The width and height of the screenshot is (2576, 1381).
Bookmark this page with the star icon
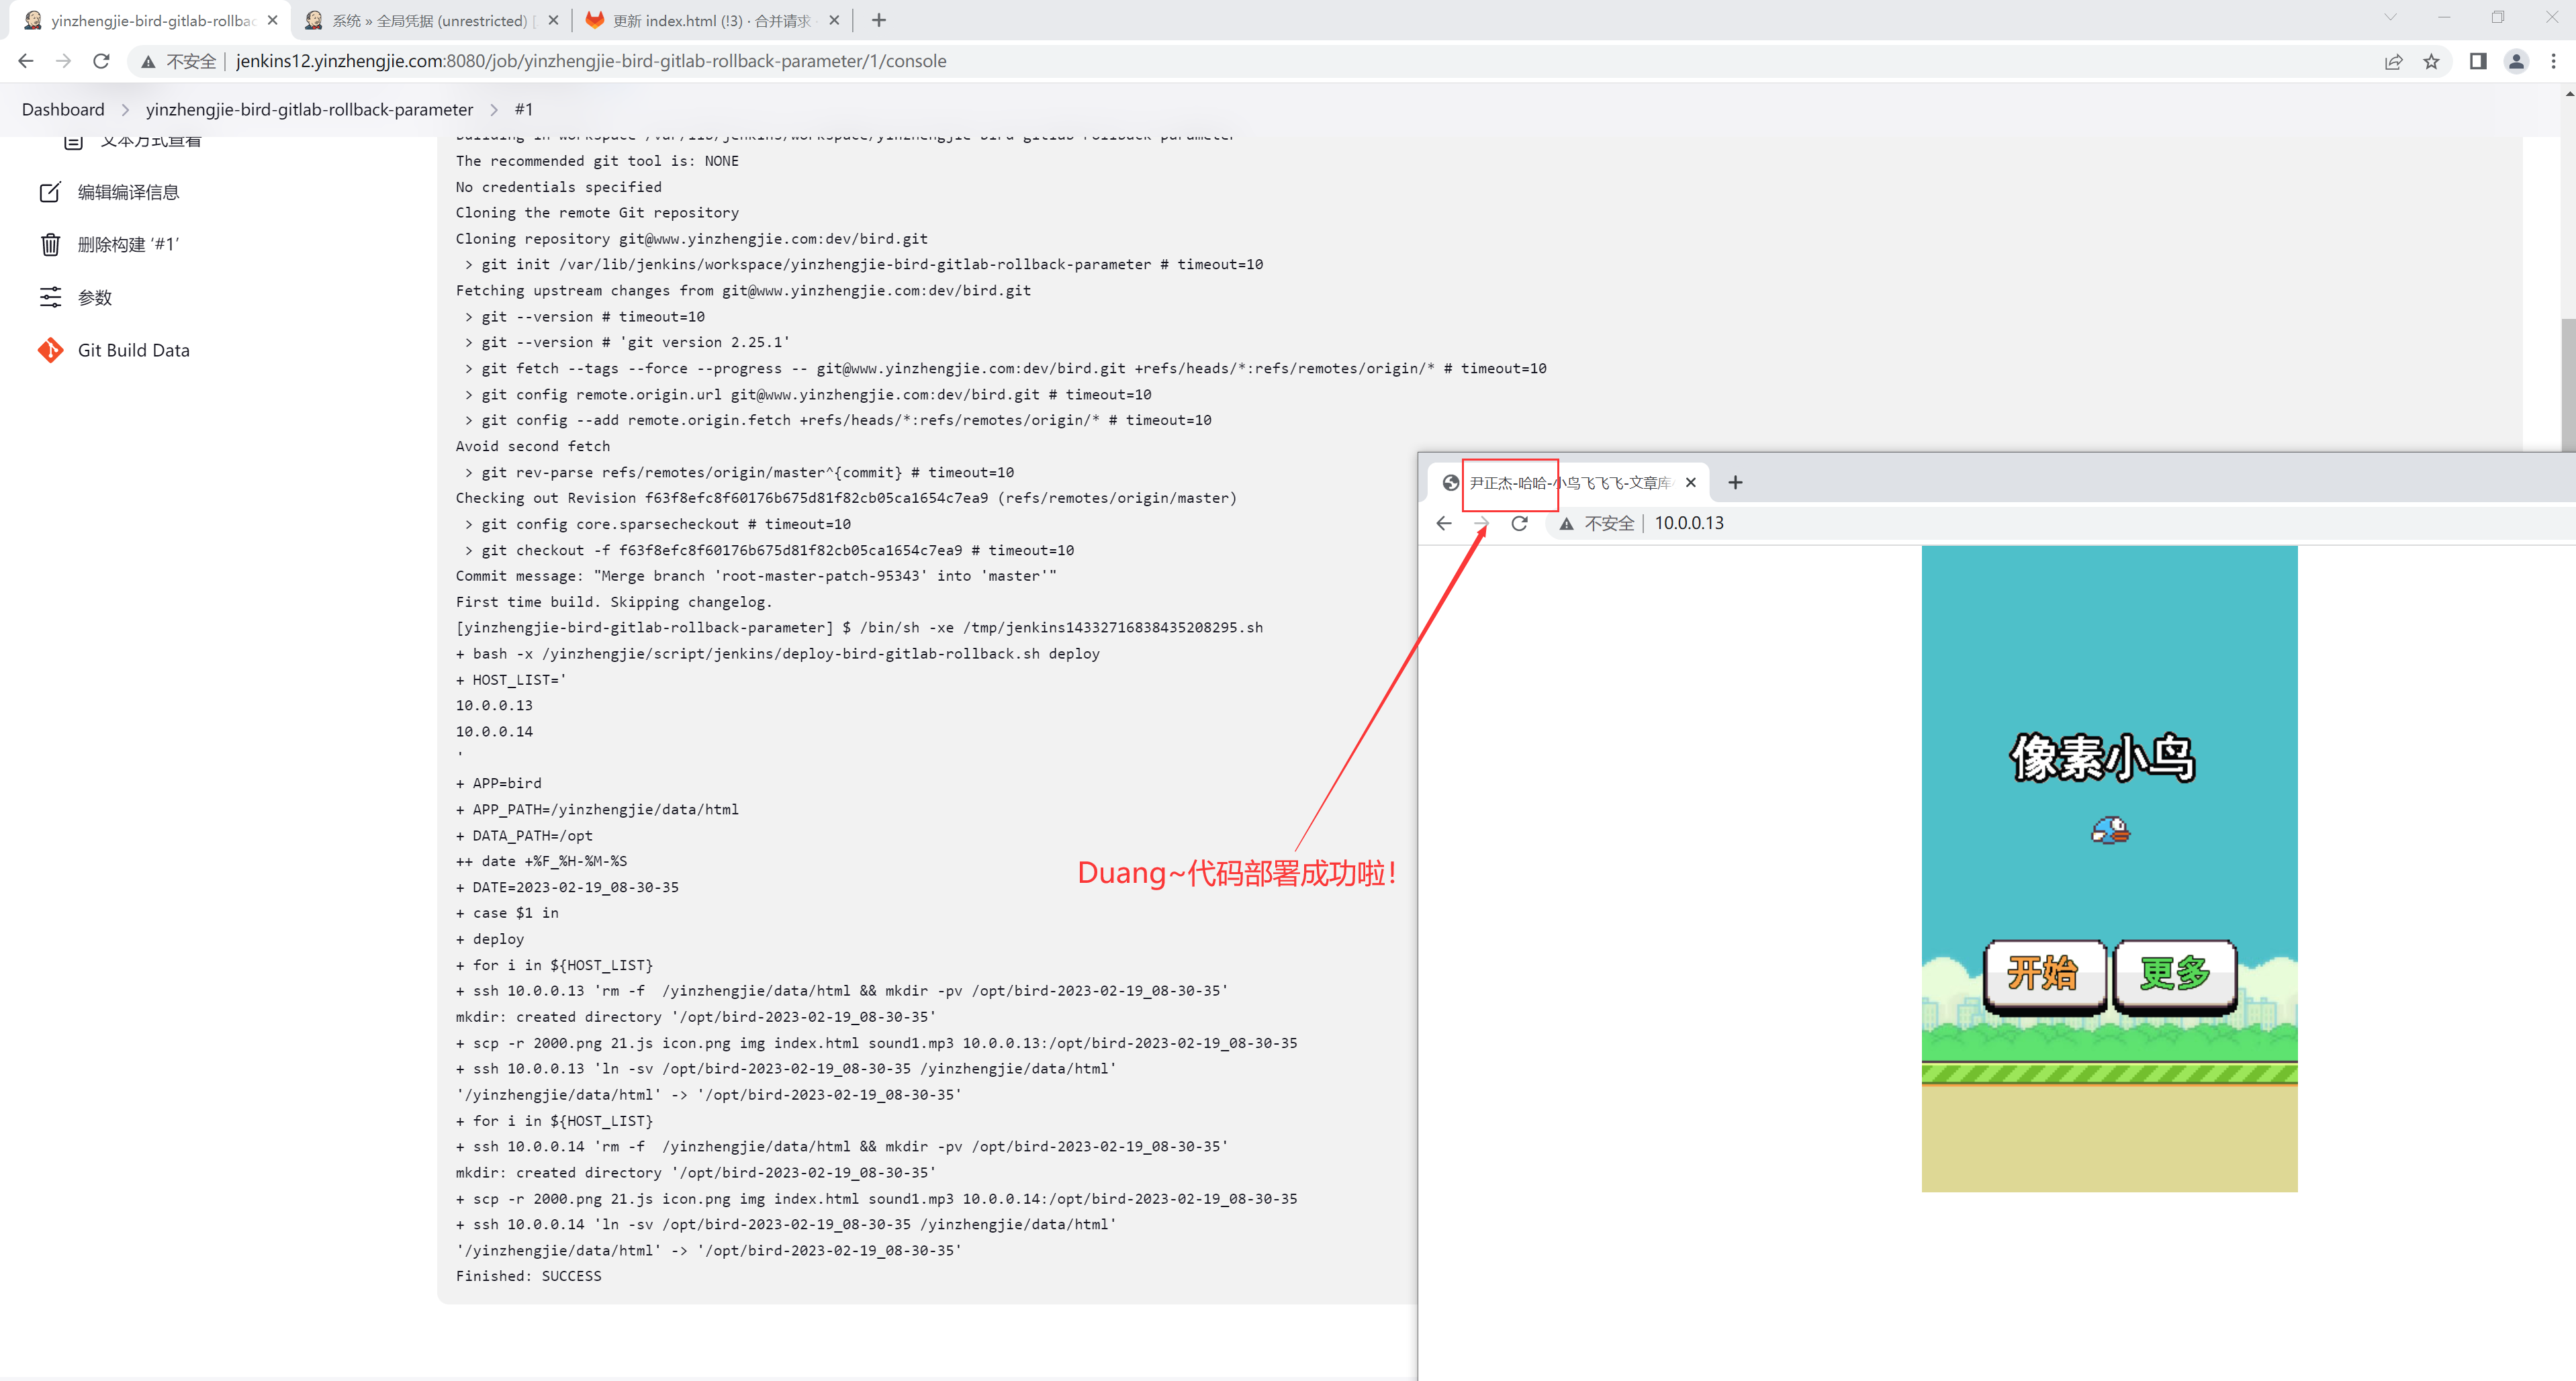(x=2431, y=61)
